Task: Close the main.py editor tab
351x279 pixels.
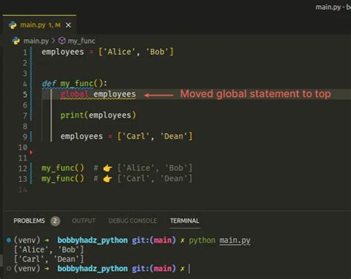Action: (x=68, y=25)
